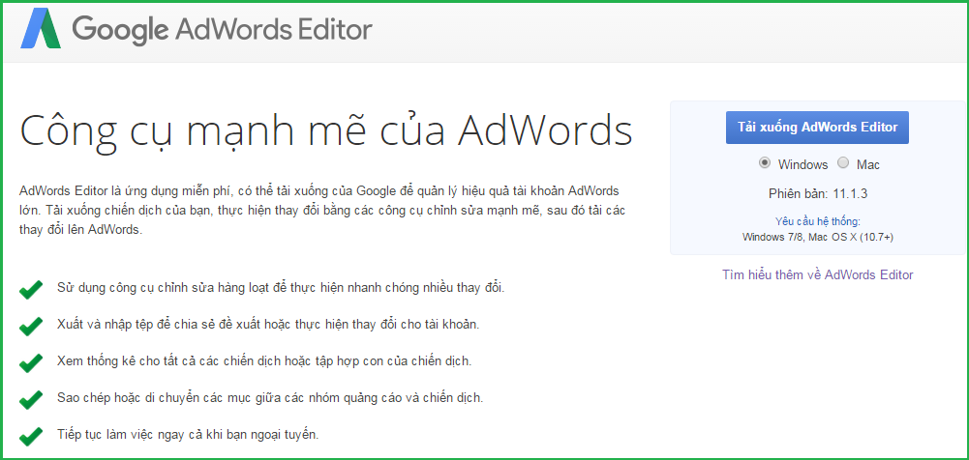Click the "Xem thống kê cho tất cả" line
969x460 pixels.
point(263,361)
